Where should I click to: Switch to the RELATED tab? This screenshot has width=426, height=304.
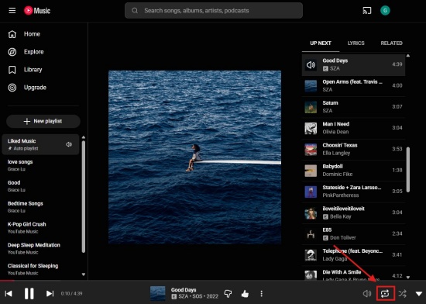(391, 43)
